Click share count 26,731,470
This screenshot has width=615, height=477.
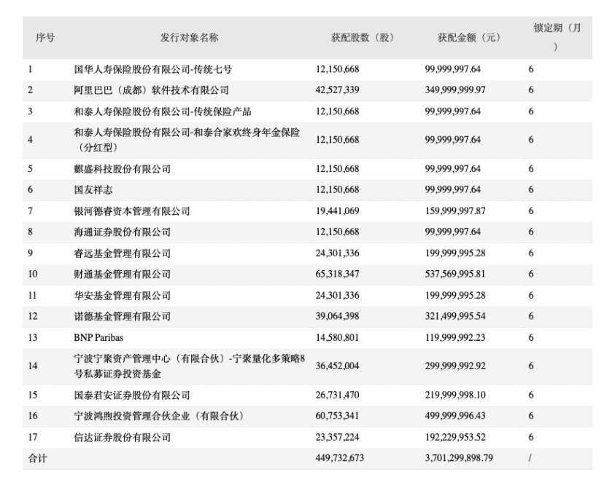[337, 395]
